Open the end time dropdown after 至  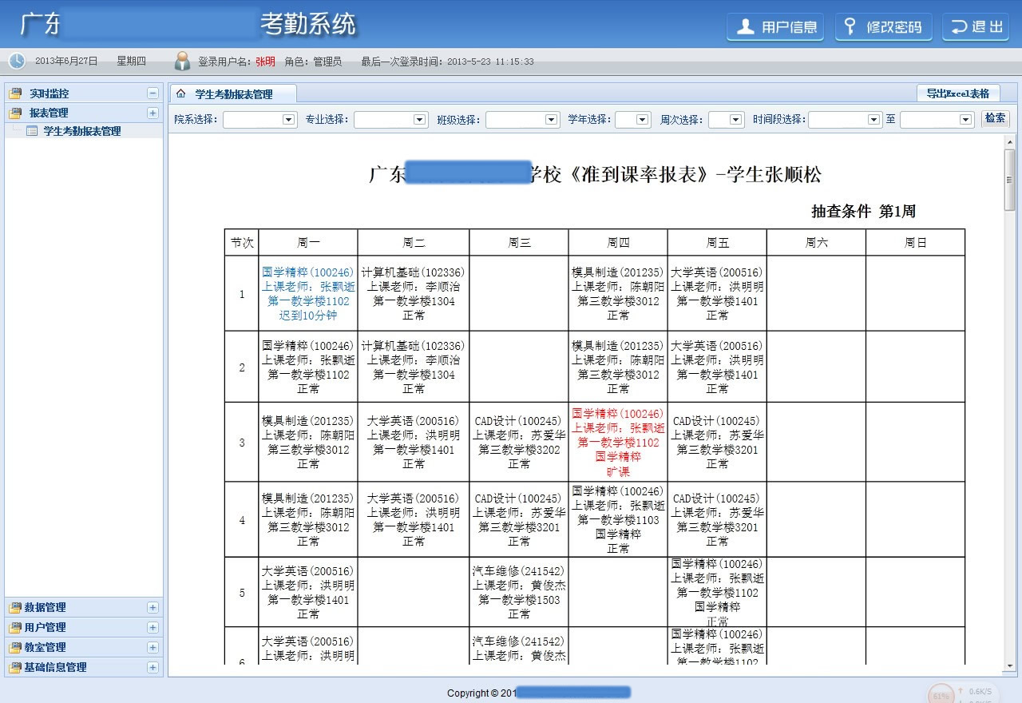point(937,119)
